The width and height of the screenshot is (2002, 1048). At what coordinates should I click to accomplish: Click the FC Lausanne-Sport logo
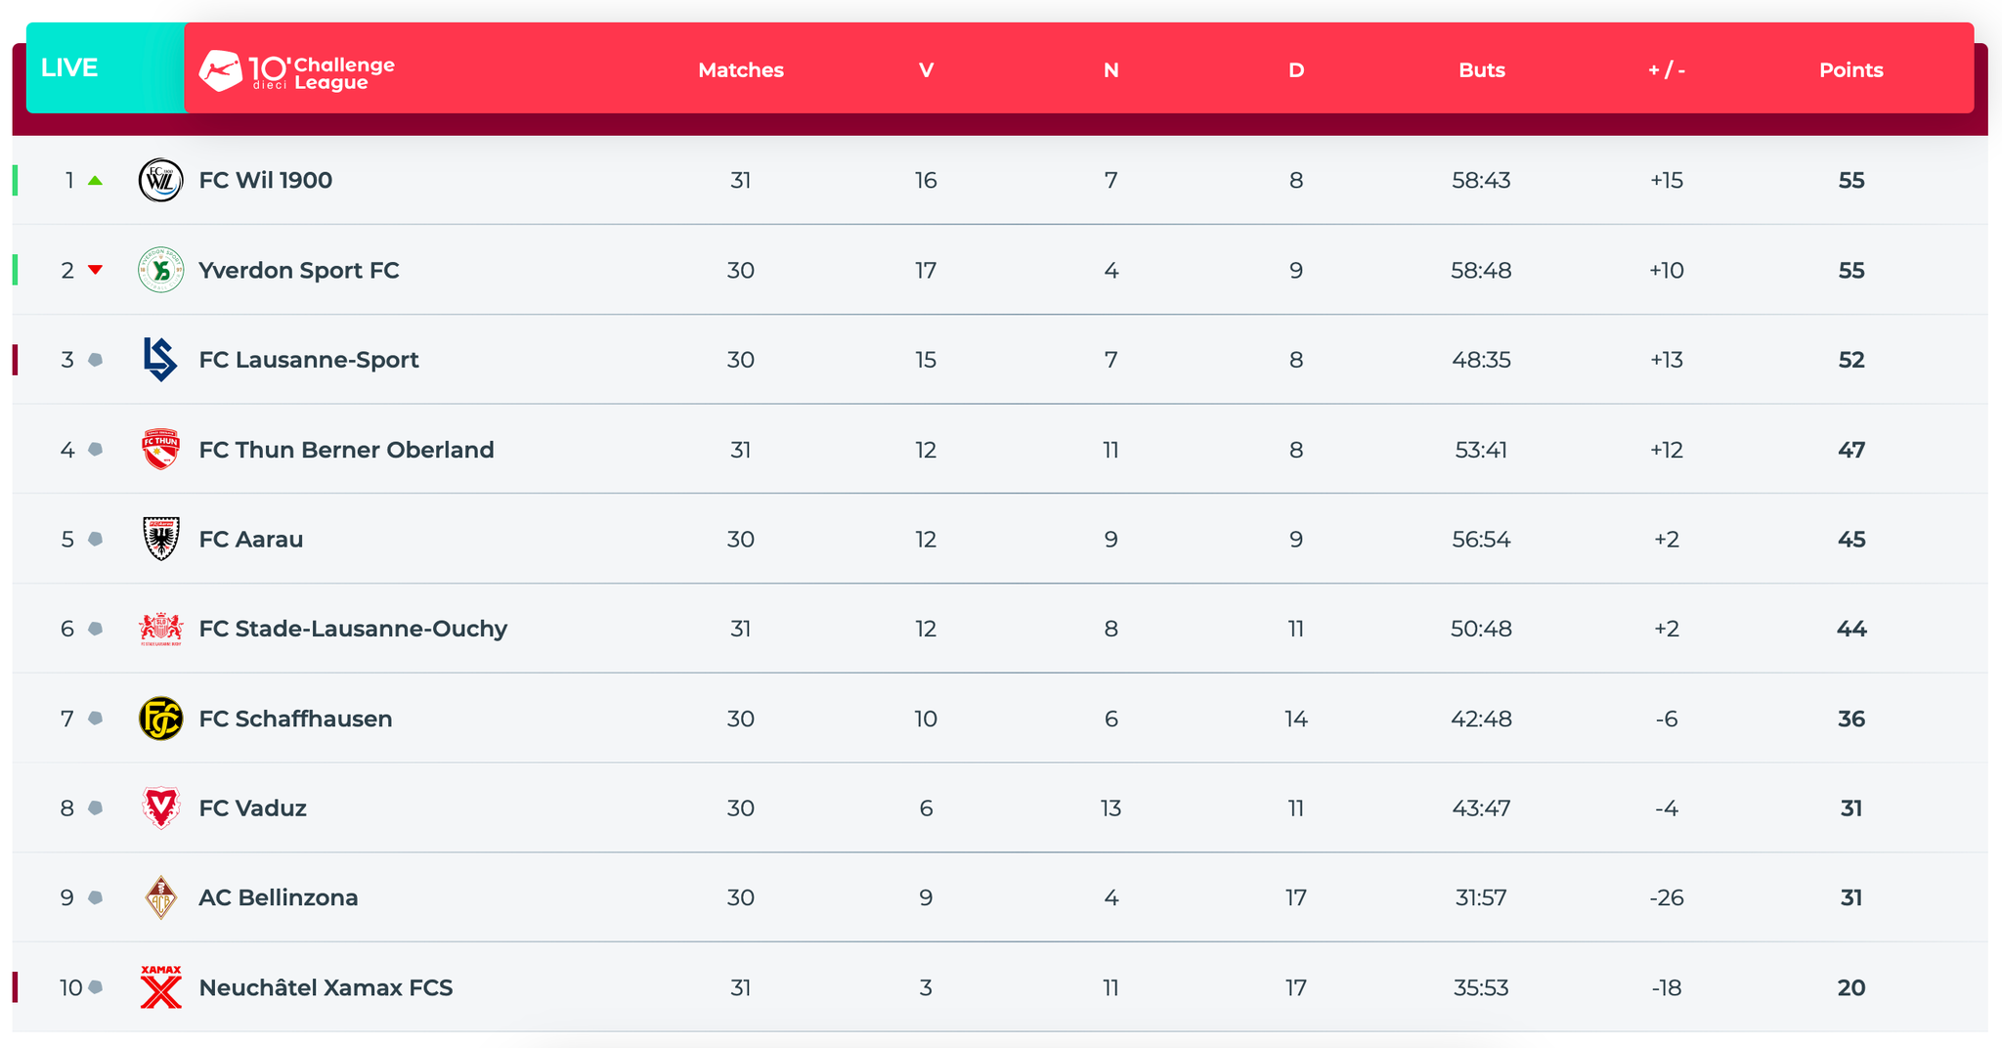160,360
